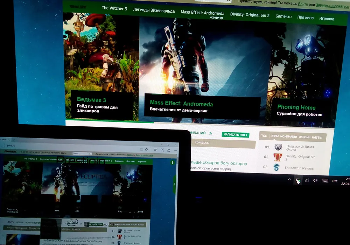Click the tray icon under the mouse cursor

click(298, 181)
